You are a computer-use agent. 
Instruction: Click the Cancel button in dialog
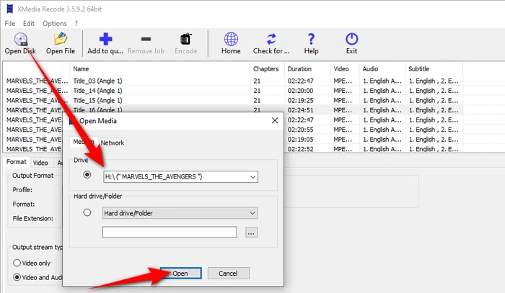228,274
